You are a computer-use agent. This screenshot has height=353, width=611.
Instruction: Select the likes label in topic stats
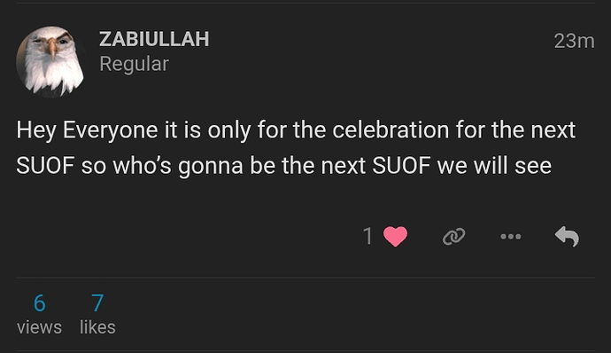click(97, 327)
